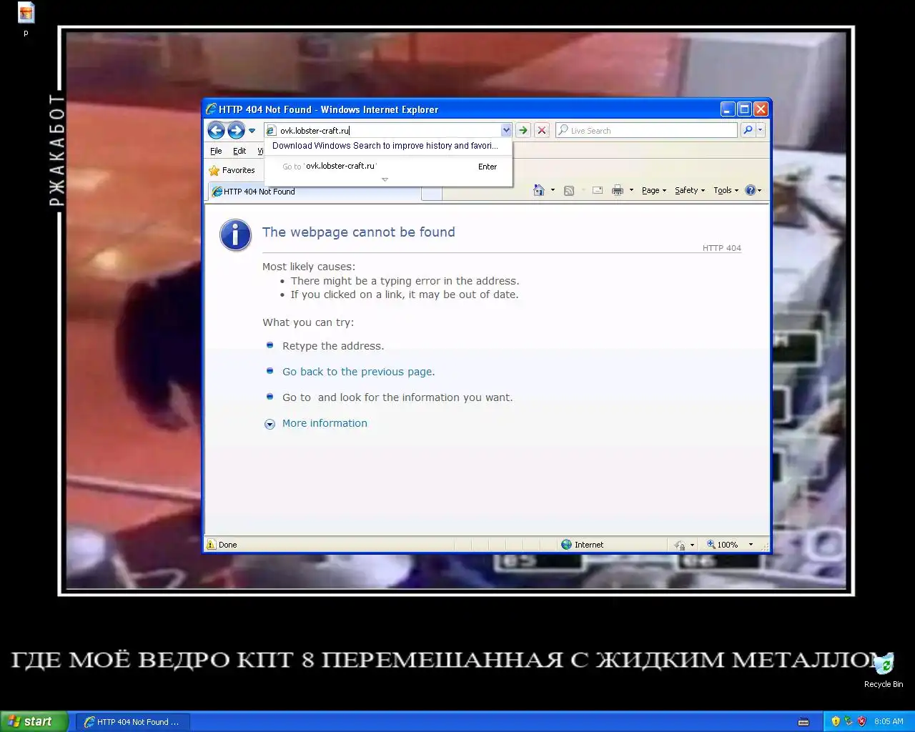
Task: Click the Safely Remove Hardware tray icon
Action: (849, 722)
